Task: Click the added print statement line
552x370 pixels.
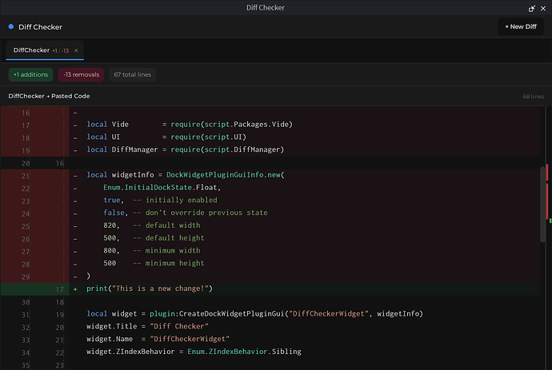Action: (150, 288)
